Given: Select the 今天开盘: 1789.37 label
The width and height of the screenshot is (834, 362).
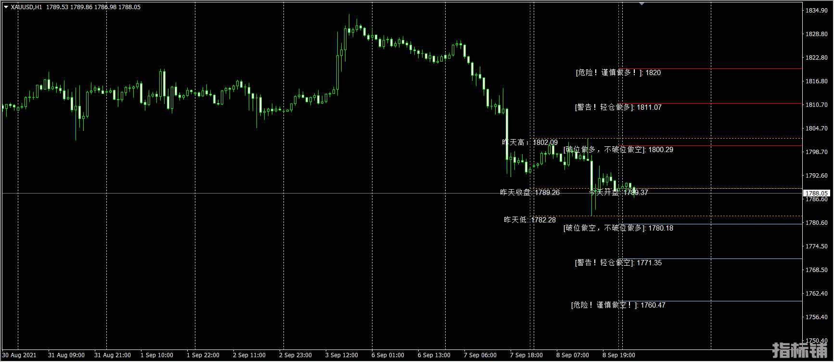Looking at the screenshot, I should 619,193.
